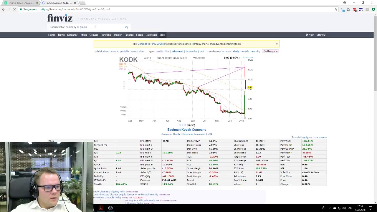This screenshot has width=377, height=212.
Task: Switch to 'This $5 Billion Encrypted' tab
Action: (20, 3)
